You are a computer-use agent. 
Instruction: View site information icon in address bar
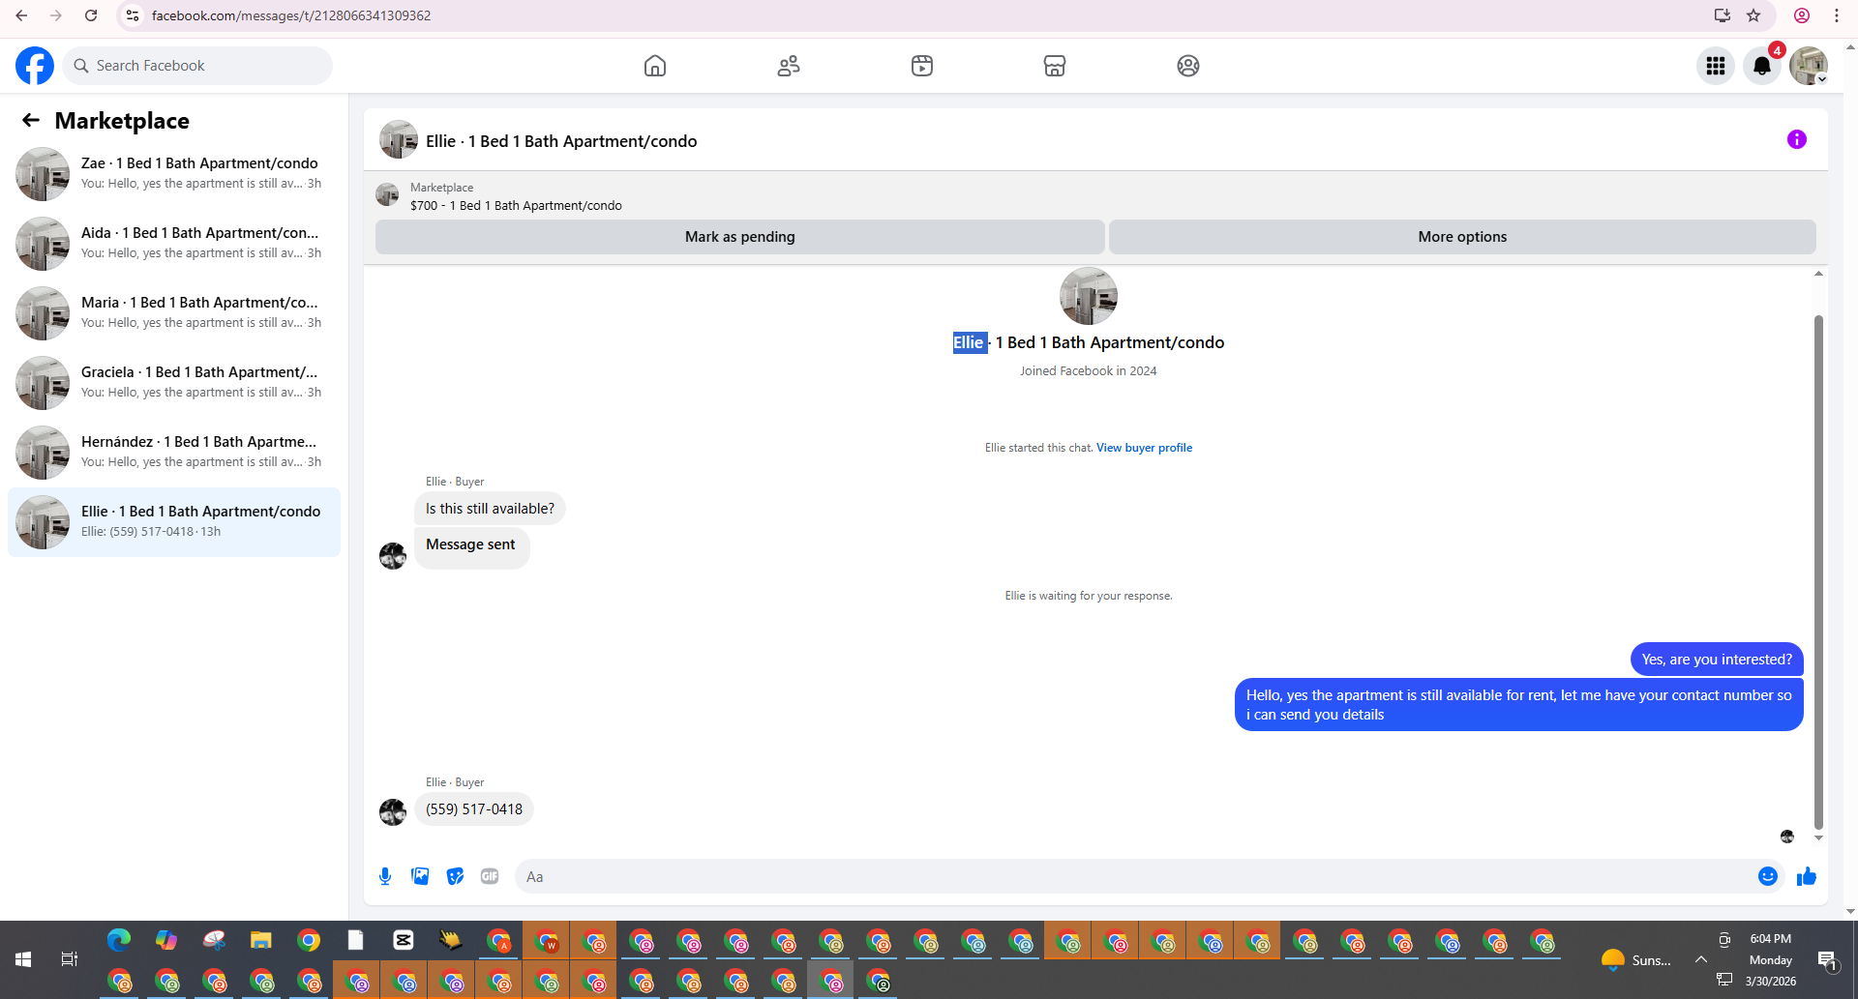[x=133, y=15]
